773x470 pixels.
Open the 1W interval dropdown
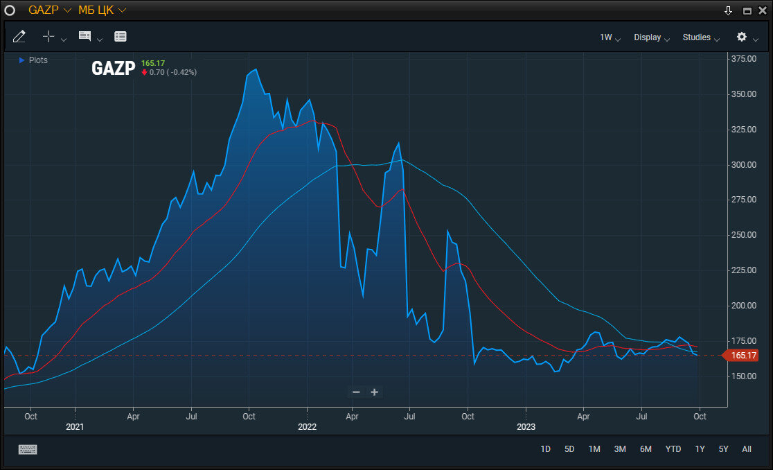610,37
